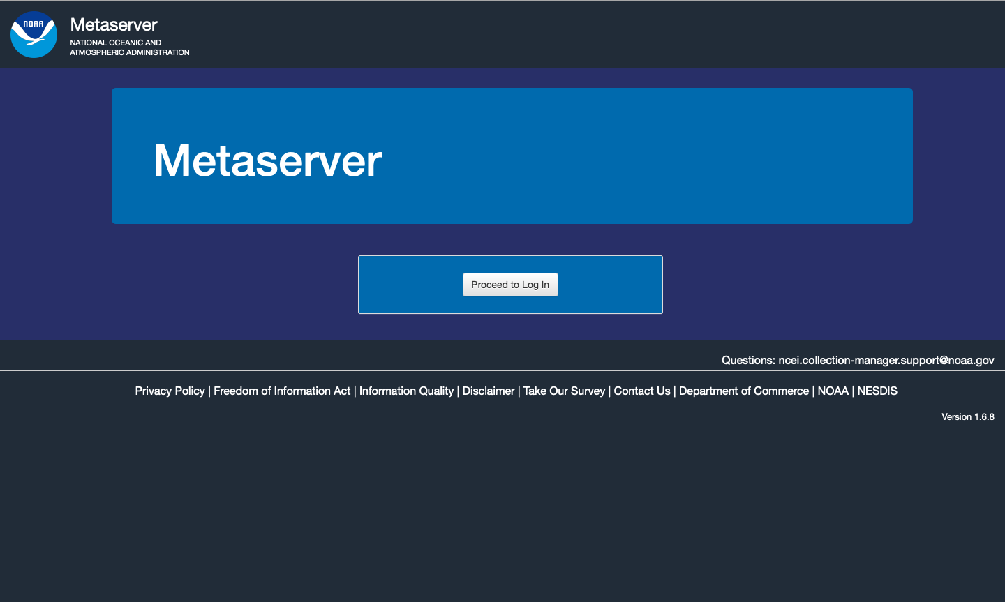Click the Proceed to Log In button

click(x=510, y=285)
